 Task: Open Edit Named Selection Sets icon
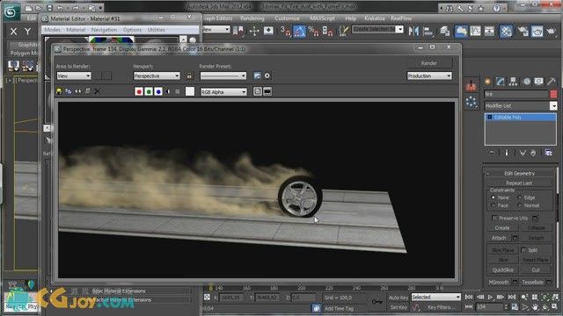344,32
